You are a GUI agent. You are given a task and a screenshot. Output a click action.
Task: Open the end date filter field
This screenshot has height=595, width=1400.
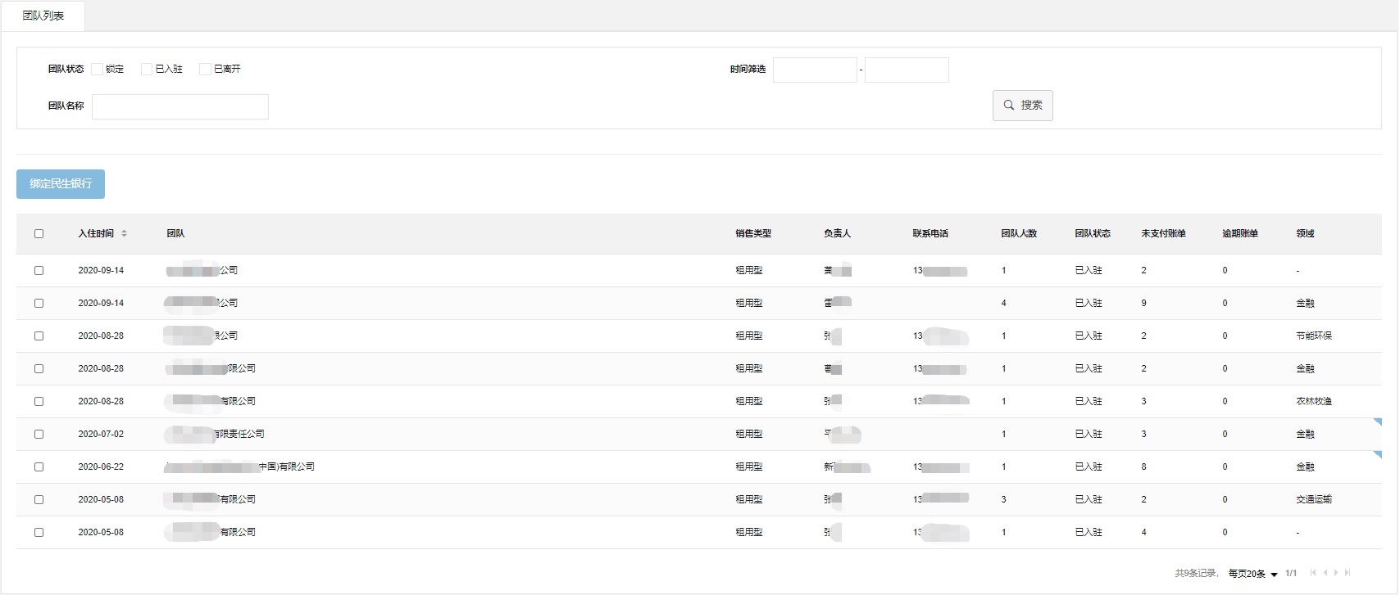(907, 70)
